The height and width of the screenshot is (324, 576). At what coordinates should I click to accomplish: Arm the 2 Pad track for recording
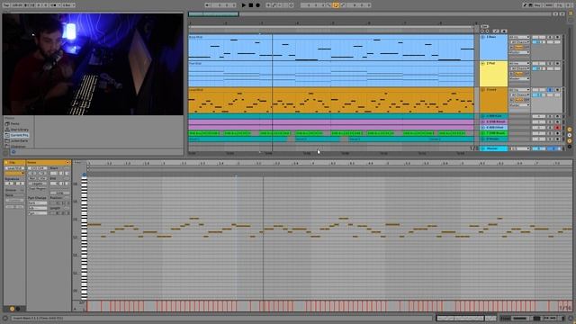pos(558,64)
